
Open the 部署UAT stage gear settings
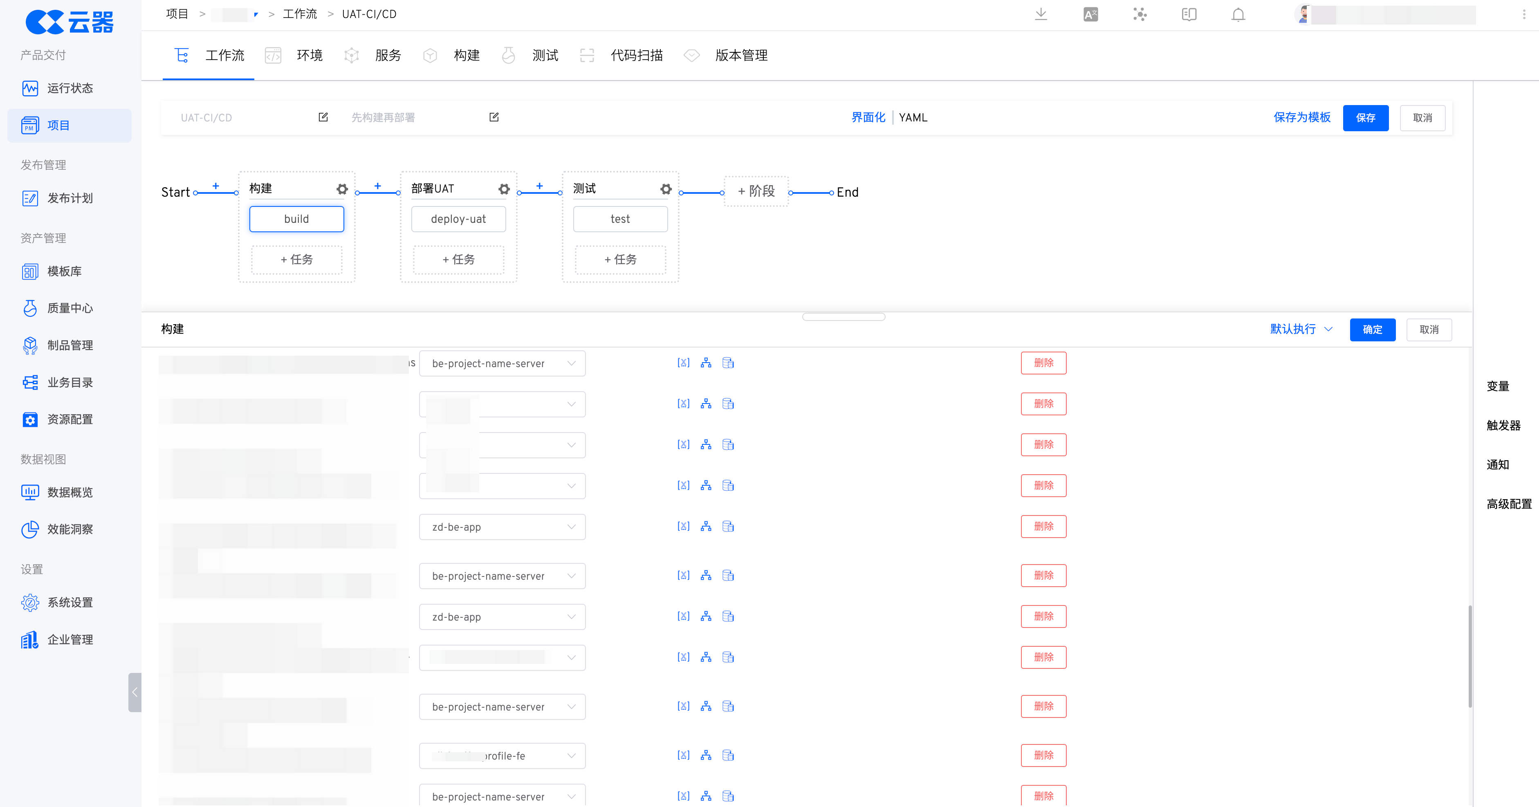coord(504,189)
